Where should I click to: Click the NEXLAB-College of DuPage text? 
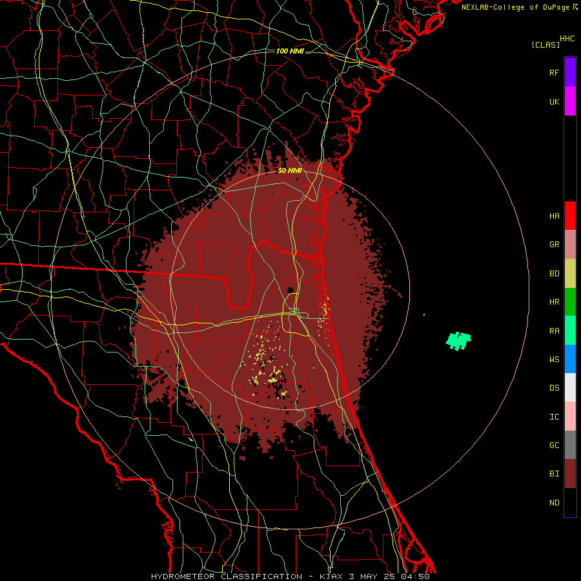point(515,7)
